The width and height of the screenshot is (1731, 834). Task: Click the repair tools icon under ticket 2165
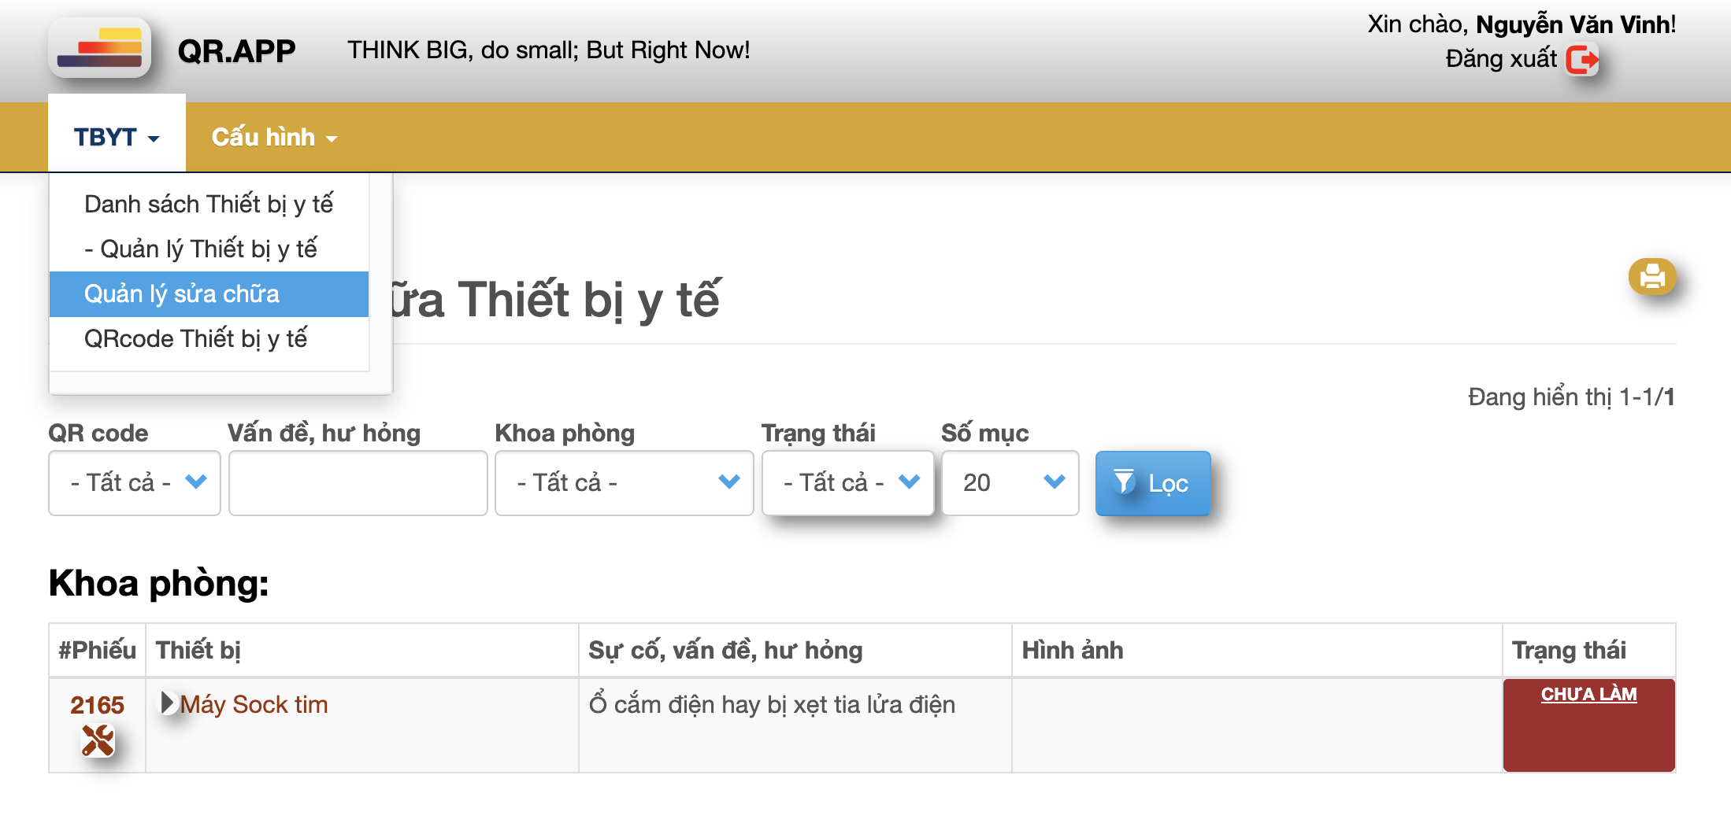98,740
